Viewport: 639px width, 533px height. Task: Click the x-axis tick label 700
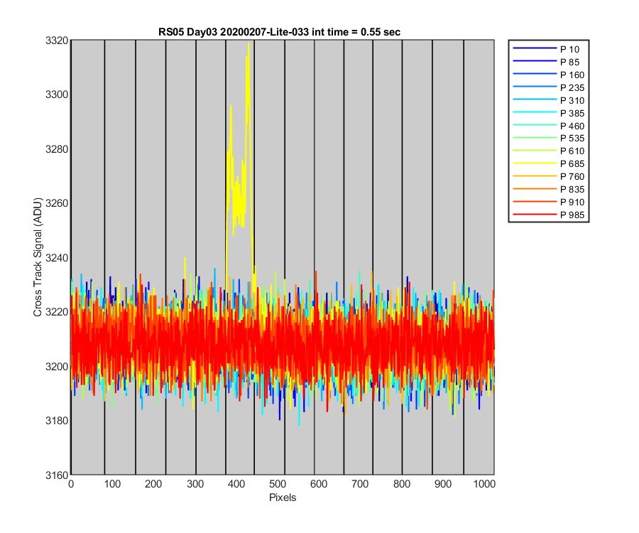coord(360,484)
